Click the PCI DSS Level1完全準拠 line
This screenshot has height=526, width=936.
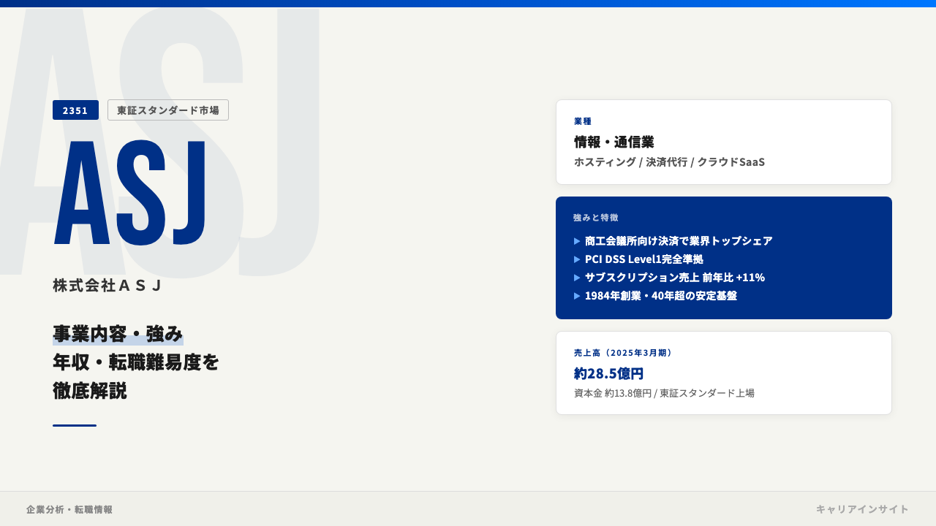[x=644, y=259]
